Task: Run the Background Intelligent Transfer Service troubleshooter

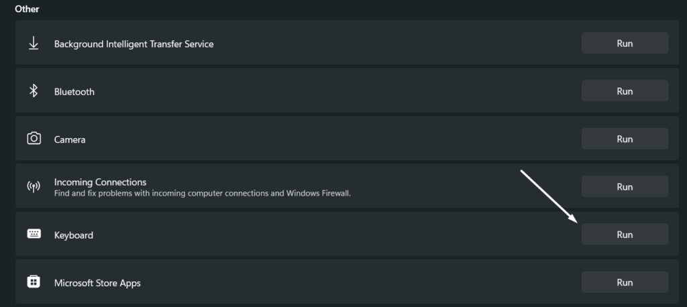Action: pos(625,44)
